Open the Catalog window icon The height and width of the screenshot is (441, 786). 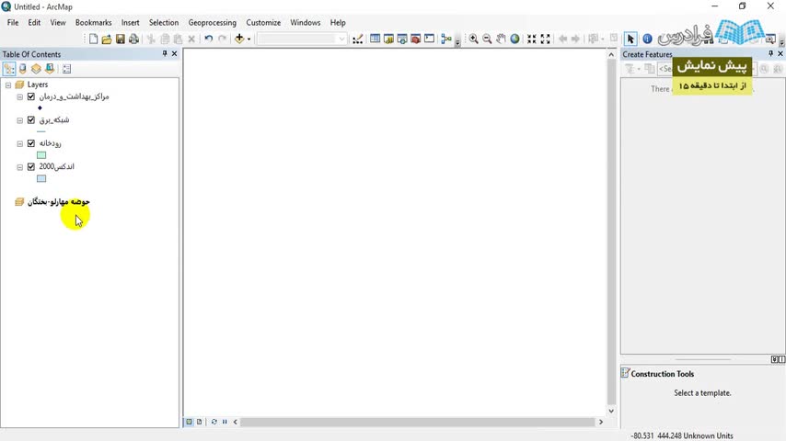coord(388,39)
